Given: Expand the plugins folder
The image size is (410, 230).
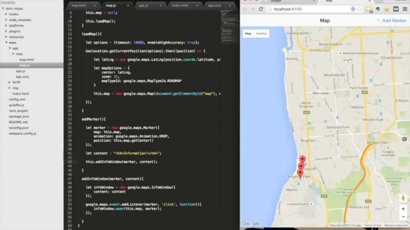Looking at the screenshot, I should coord(6,31).
